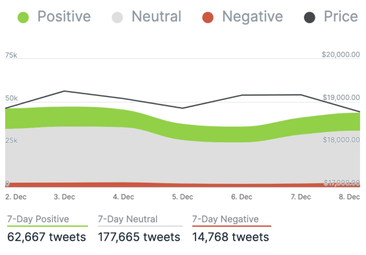Select the 7-Day Neutral tab

[128, 219]
